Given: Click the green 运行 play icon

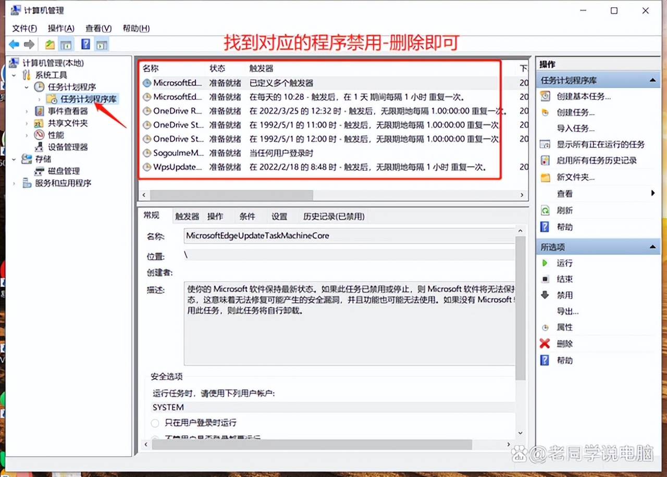Looking at the screenshot, I should coord(545,263).
